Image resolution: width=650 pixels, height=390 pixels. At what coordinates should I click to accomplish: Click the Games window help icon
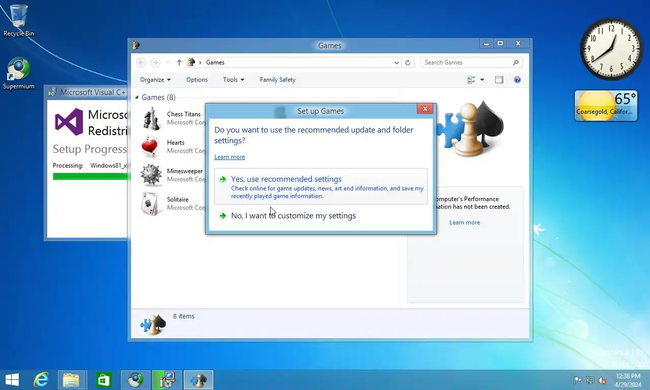tap(517, 80)
